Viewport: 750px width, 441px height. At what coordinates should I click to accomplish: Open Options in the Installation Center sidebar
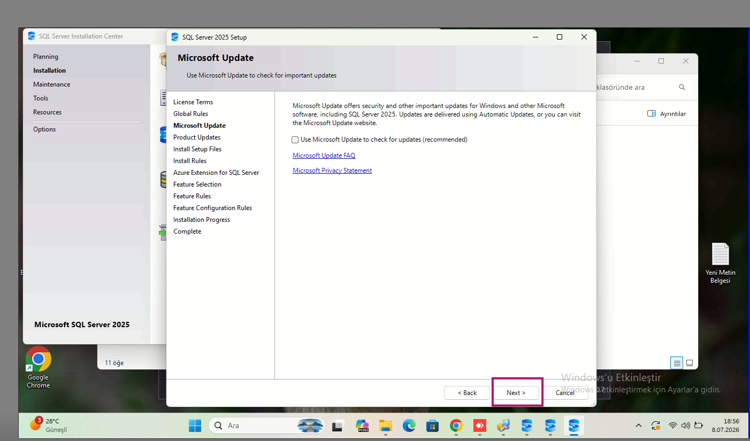point(44,129)
